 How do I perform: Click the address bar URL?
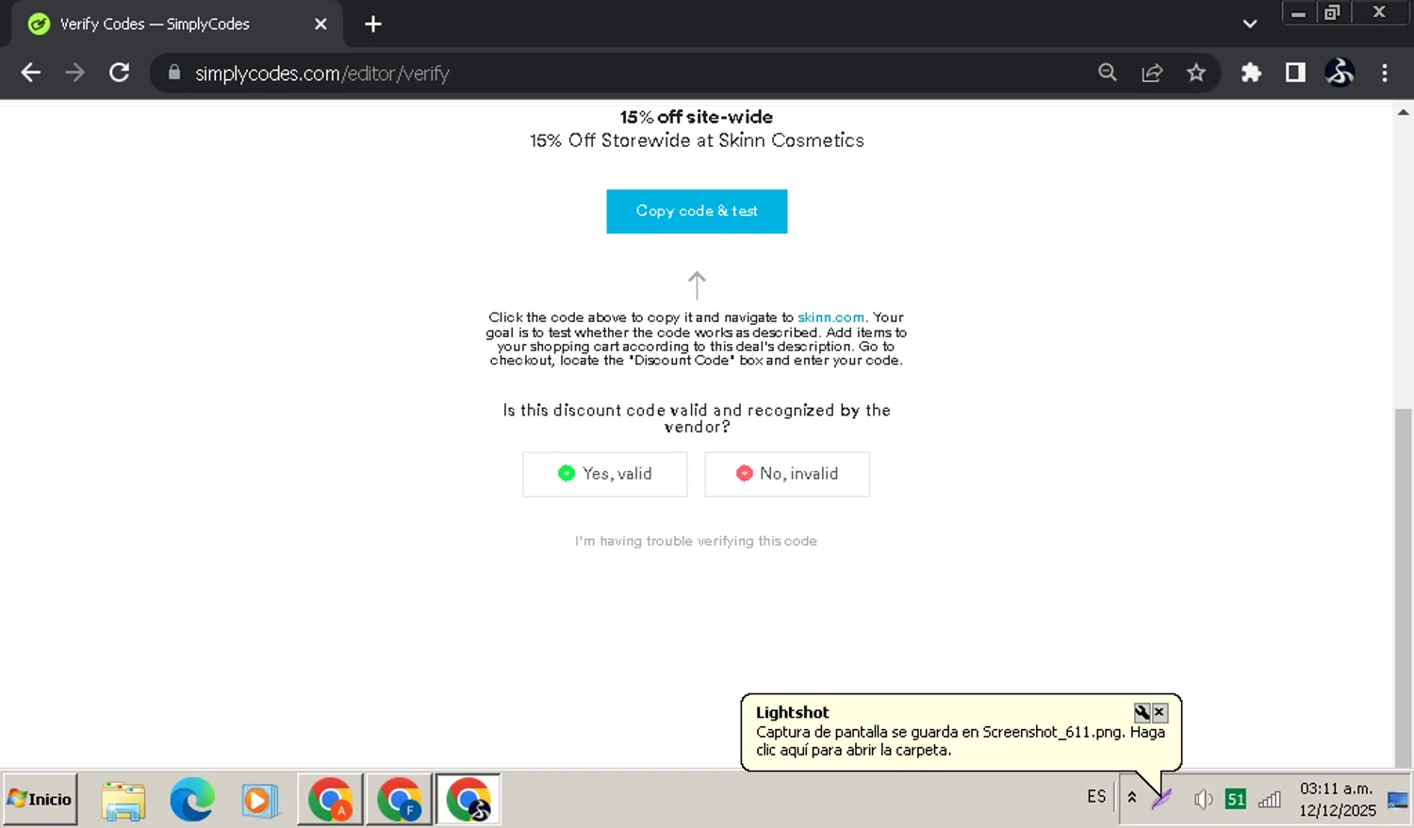(x=321, y=73)
